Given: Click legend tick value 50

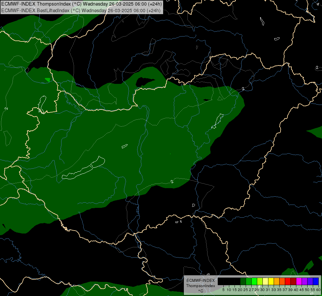Looking at the screenshot, I should 308,290.
